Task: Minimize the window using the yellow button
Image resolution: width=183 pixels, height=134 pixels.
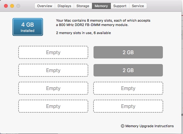Action: click(12, 6)
